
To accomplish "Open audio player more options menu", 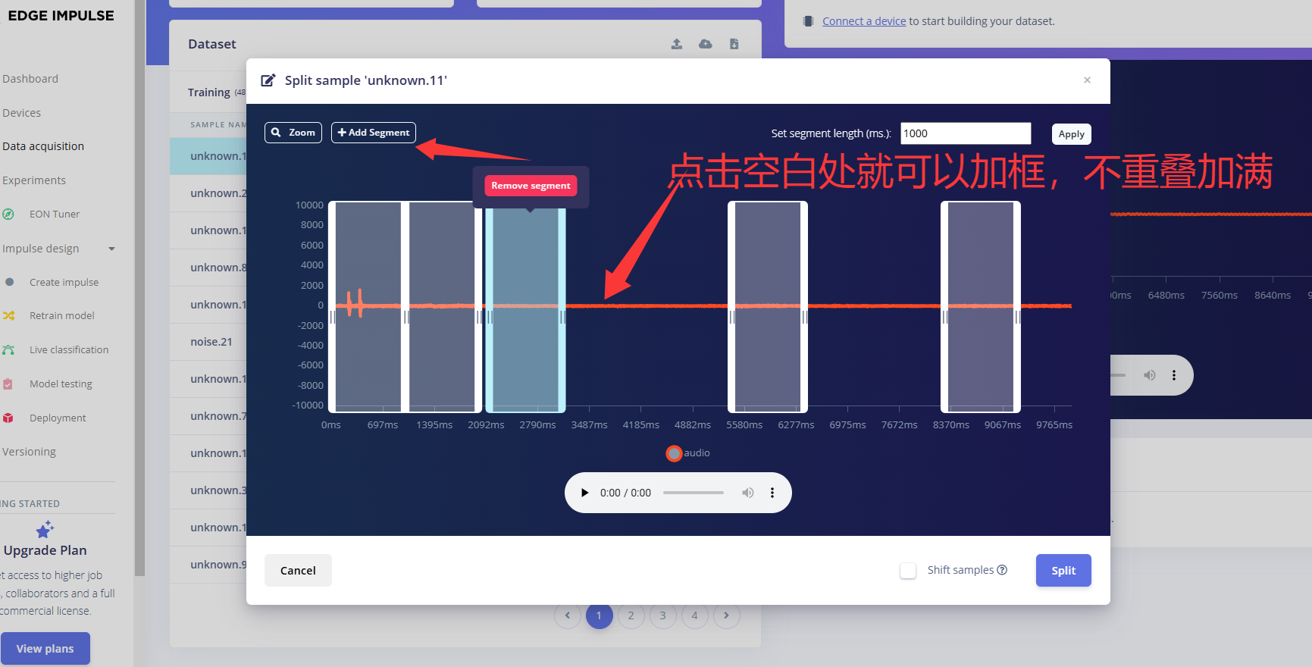I will [772, 493].
